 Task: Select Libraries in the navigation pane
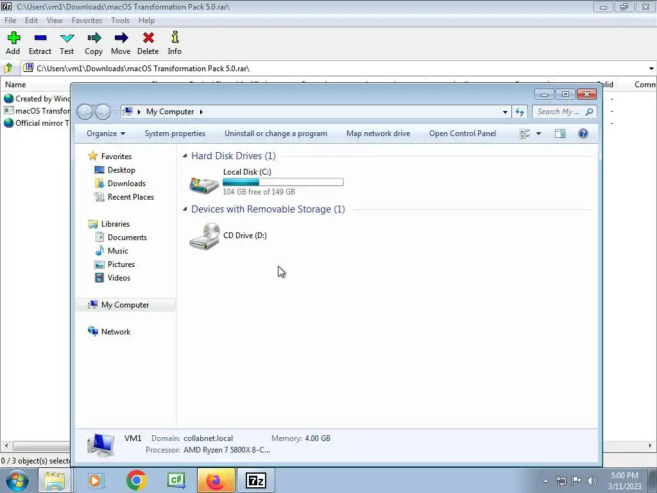point(115,224)
